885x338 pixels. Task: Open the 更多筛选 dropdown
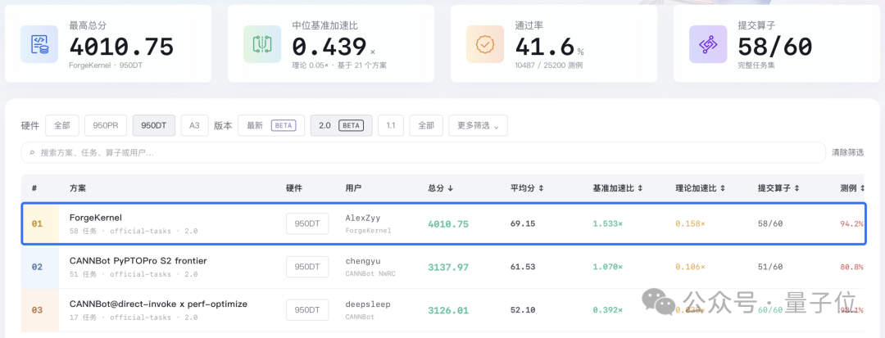click(478, 125)
